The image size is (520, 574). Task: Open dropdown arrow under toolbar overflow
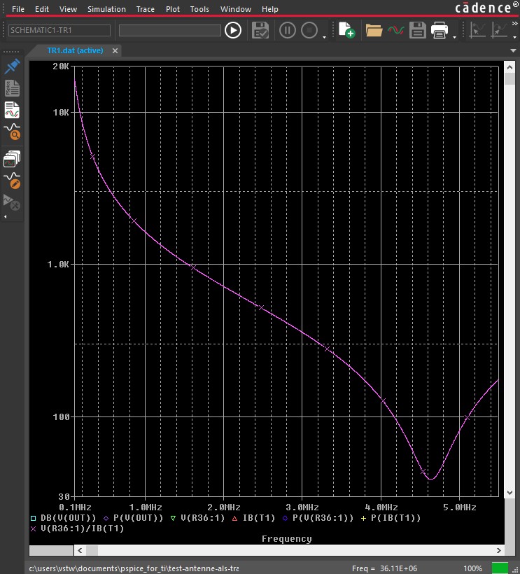[514, 37]
